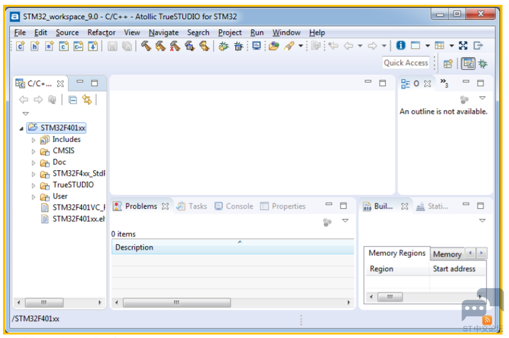Show hidden views with the »3 button
Screen dimensions: 509x338
444,83
